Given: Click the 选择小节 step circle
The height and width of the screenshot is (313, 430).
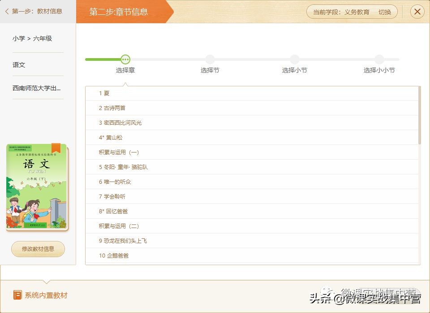Looking at the screenshot, I should click(x=294, y=59).
